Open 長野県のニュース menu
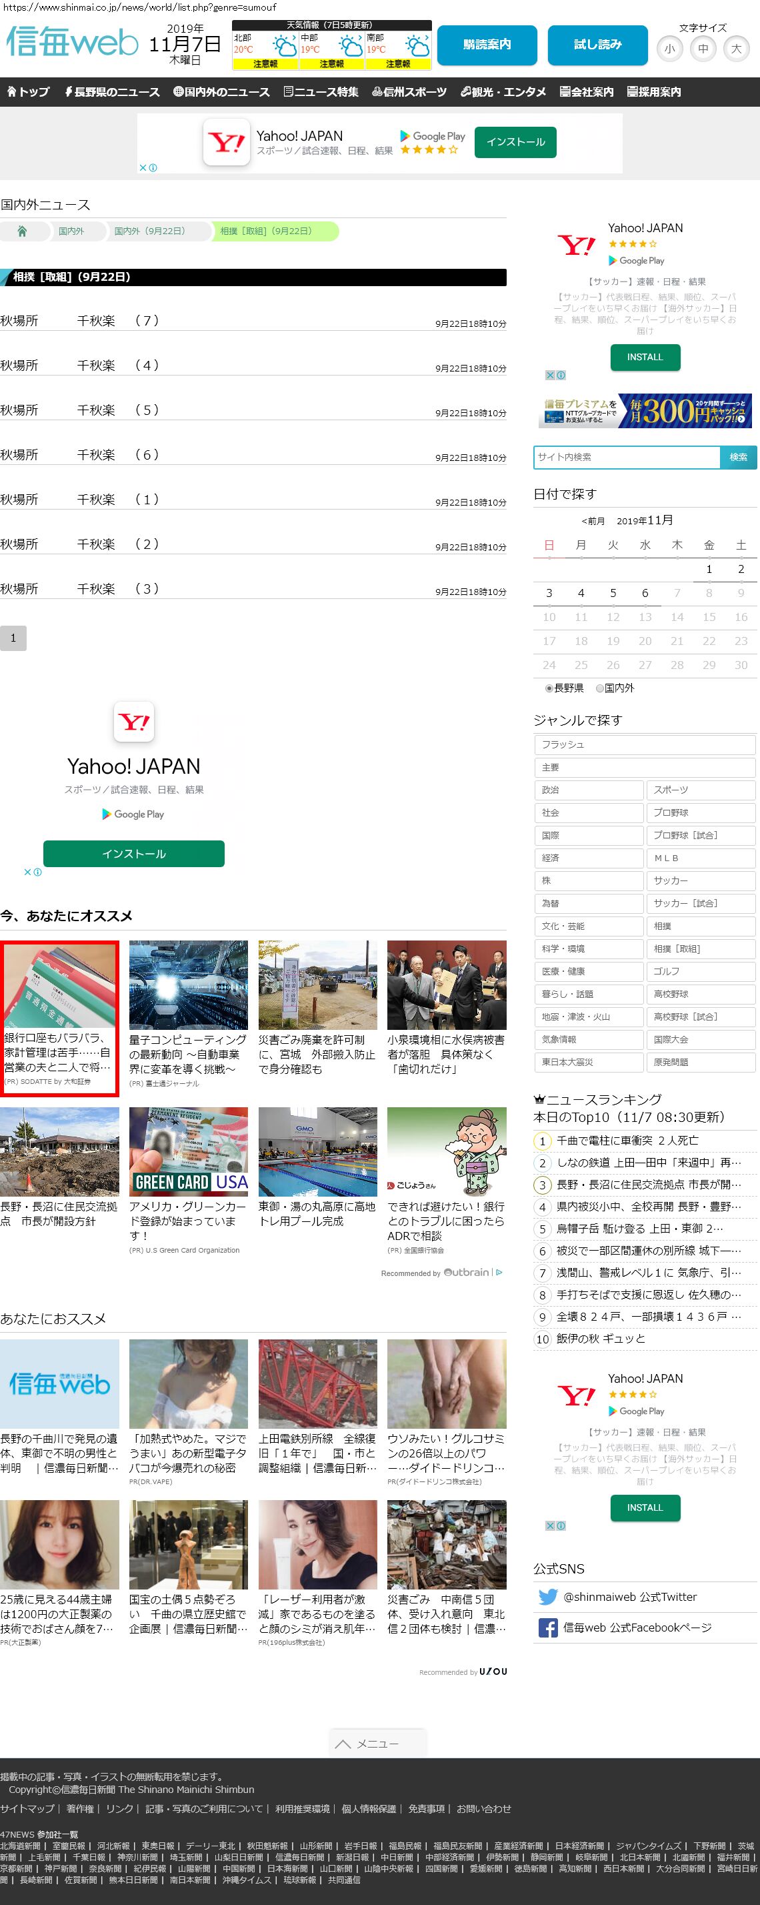Viewport: 760px width, 1905px height. [111, 93]
